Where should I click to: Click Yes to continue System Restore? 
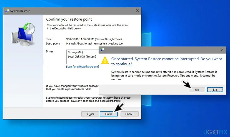pos(197,90)
